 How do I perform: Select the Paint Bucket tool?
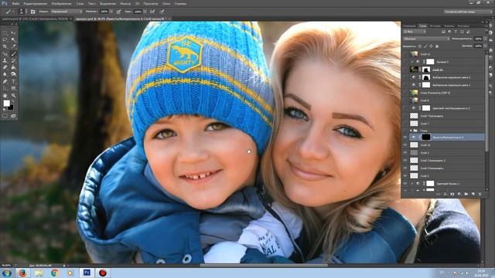pyautogui.click(x=13, y=67)
